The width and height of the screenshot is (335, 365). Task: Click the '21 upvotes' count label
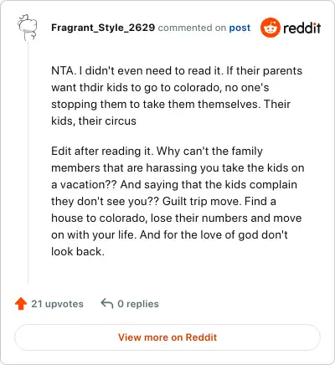click(57, 304)
